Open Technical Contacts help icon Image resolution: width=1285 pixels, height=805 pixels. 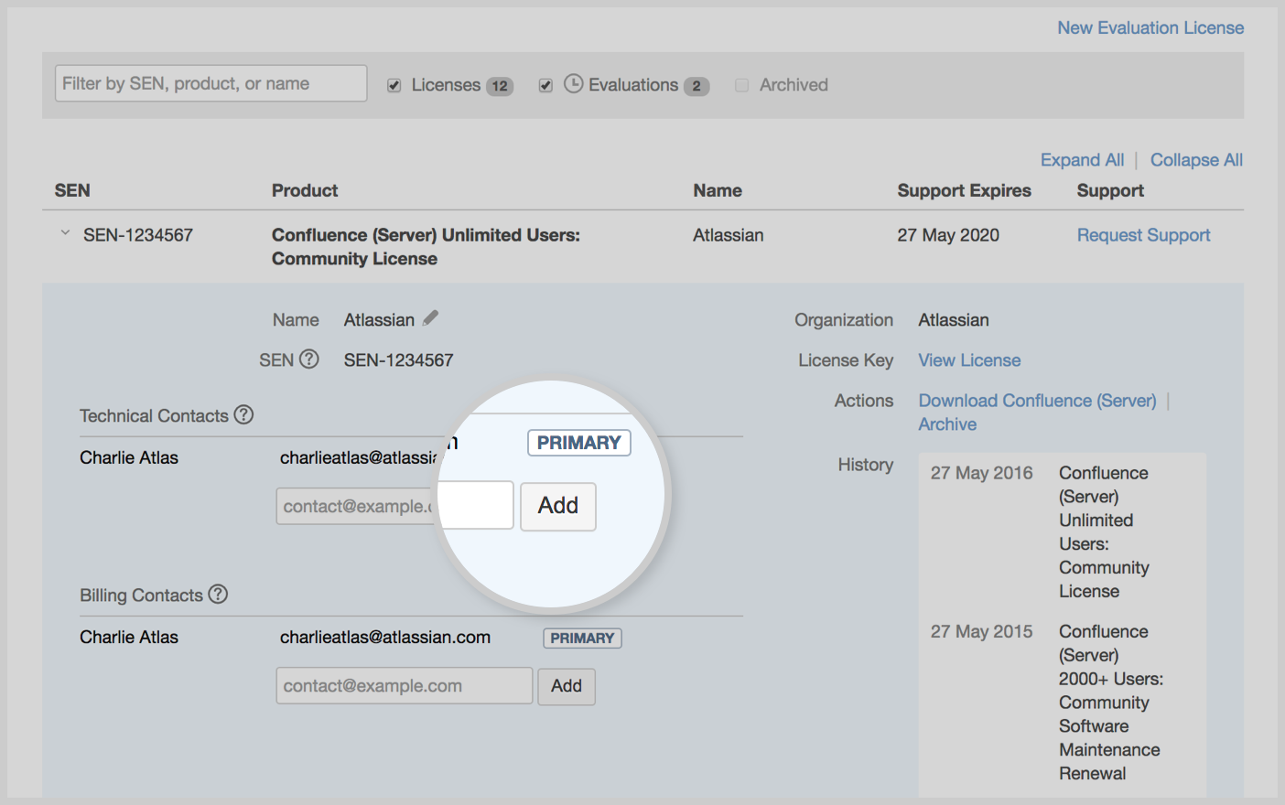point(243,414)
